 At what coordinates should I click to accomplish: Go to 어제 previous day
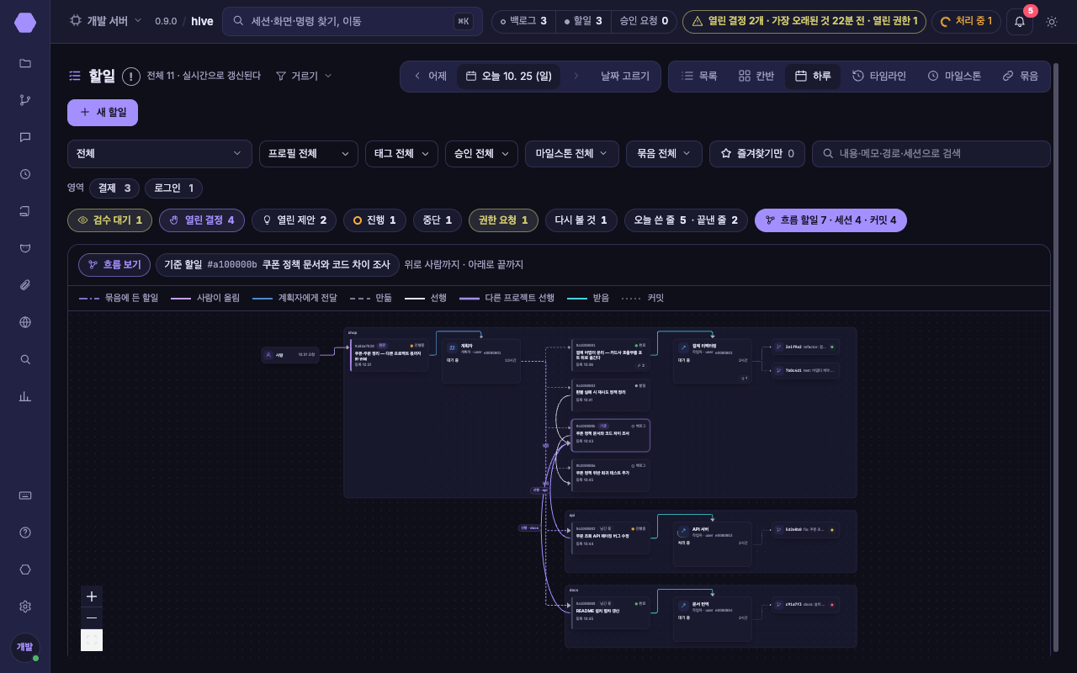[430, 77]
